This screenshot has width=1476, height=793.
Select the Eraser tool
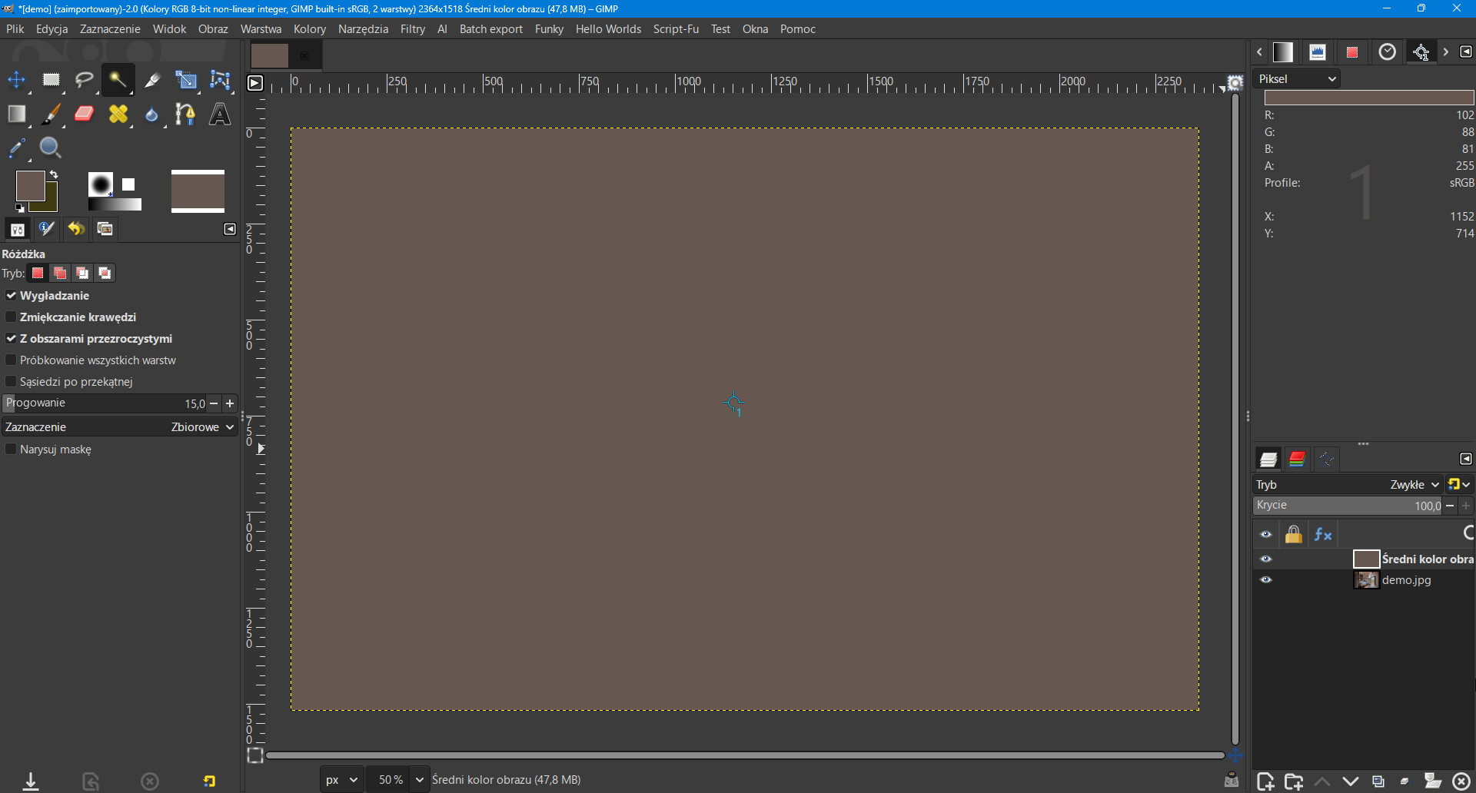84,114
